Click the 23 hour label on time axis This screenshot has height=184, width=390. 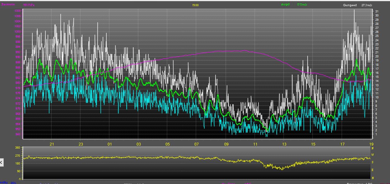click(x=81, y=144)
